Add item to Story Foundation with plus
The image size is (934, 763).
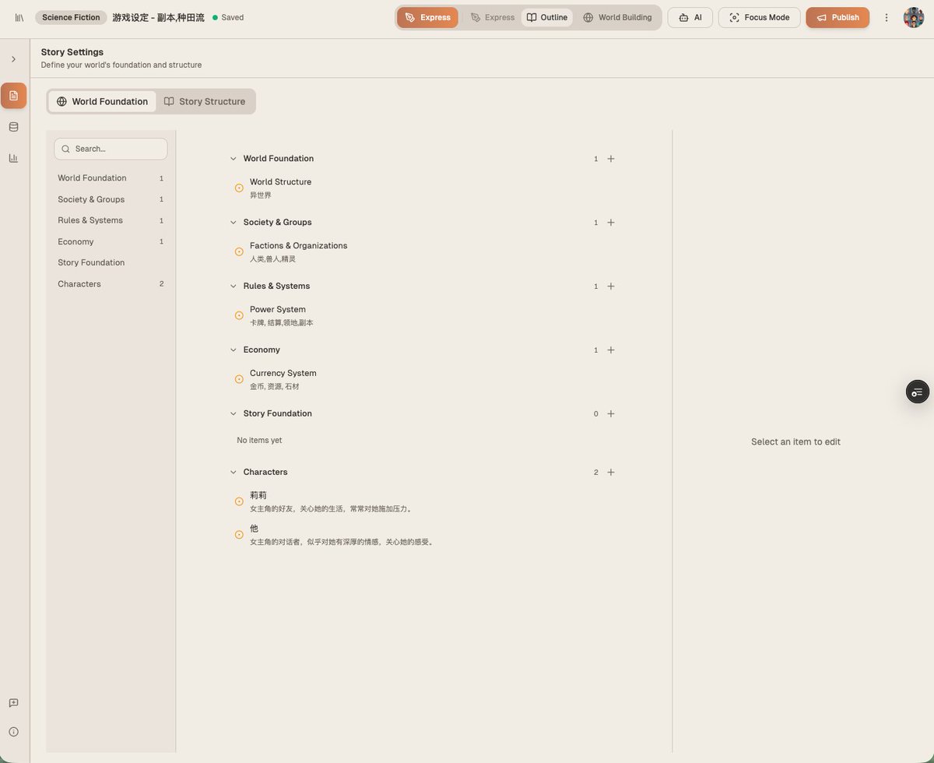pos(611,414)
